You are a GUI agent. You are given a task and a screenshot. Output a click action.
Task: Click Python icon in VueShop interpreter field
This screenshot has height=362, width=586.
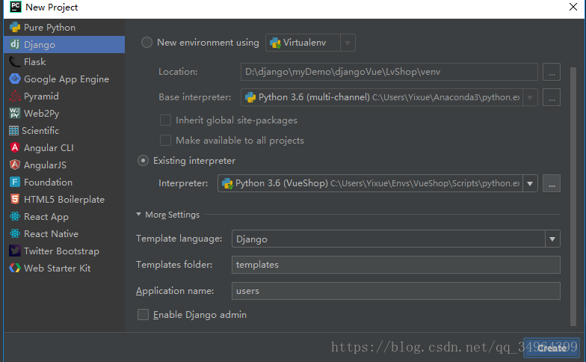[x=227, y=184]
